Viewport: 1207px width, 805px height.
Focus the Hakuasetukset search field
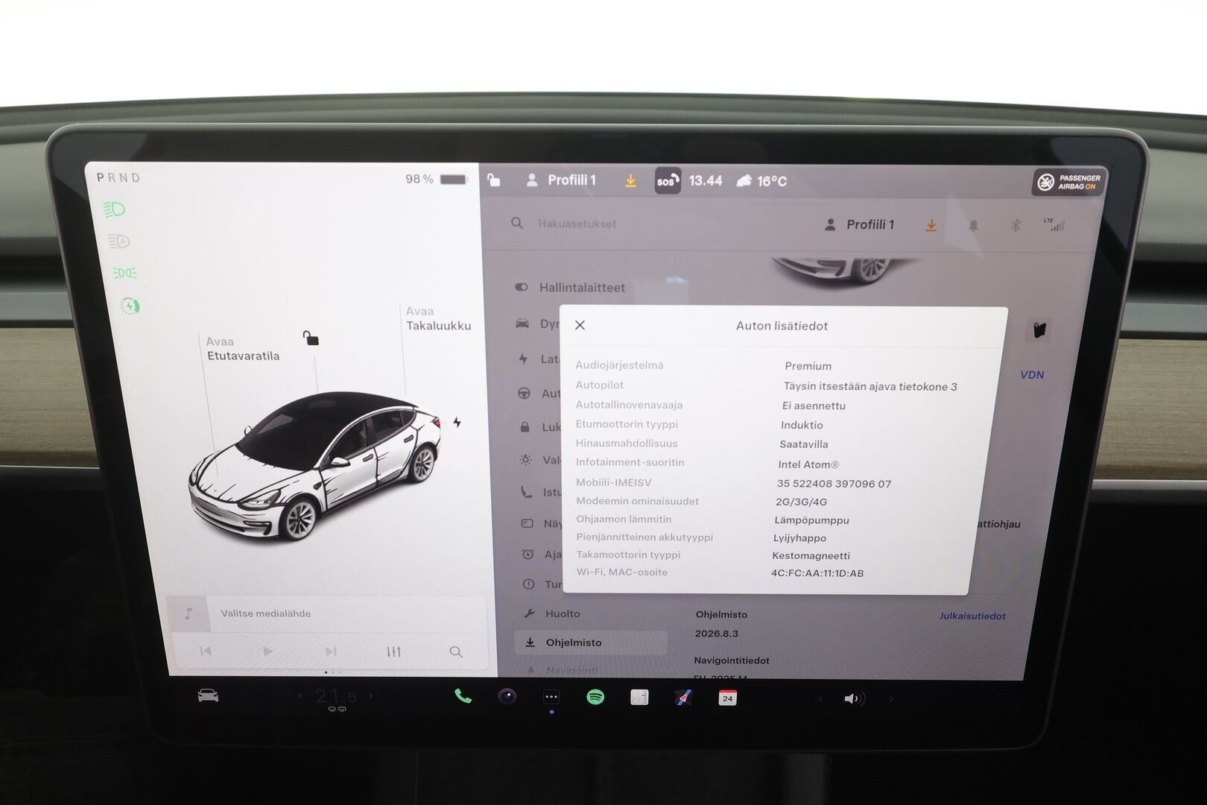coord(577,224)
